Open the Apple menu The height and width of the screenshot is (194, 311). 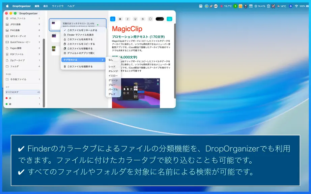7,6
